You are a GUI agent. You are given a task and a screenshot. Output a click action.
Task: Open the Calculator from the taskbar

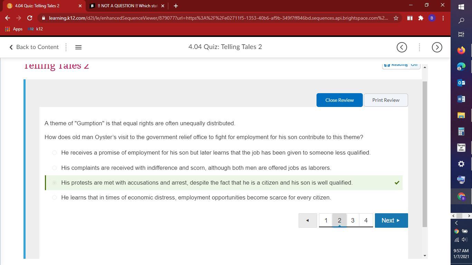click(x=461, y=131)
